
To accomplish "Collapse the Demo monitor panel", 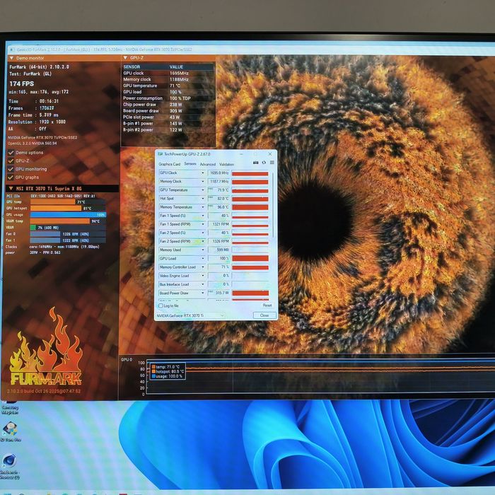I will (12, 58).
